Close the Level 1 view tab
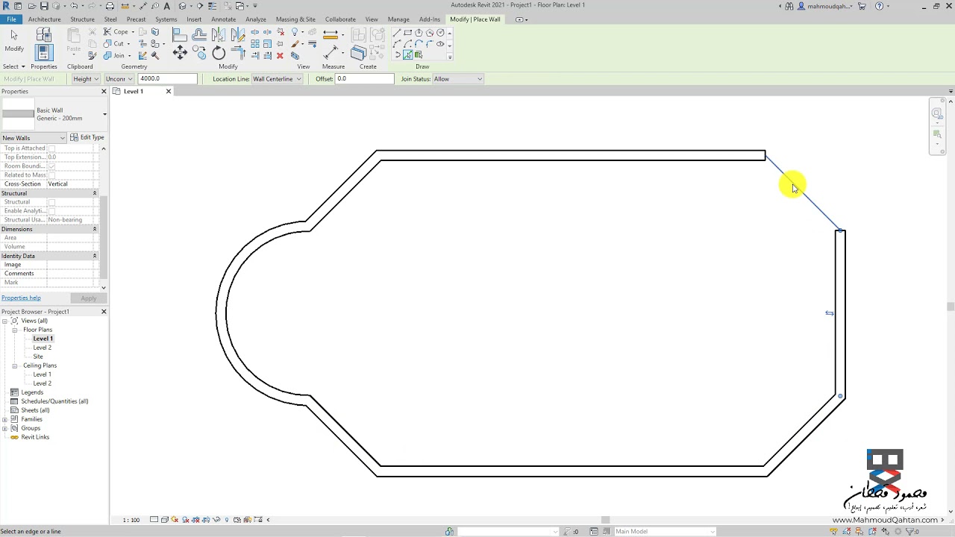This screenshot has height=537, width=955. coord(169,91)
